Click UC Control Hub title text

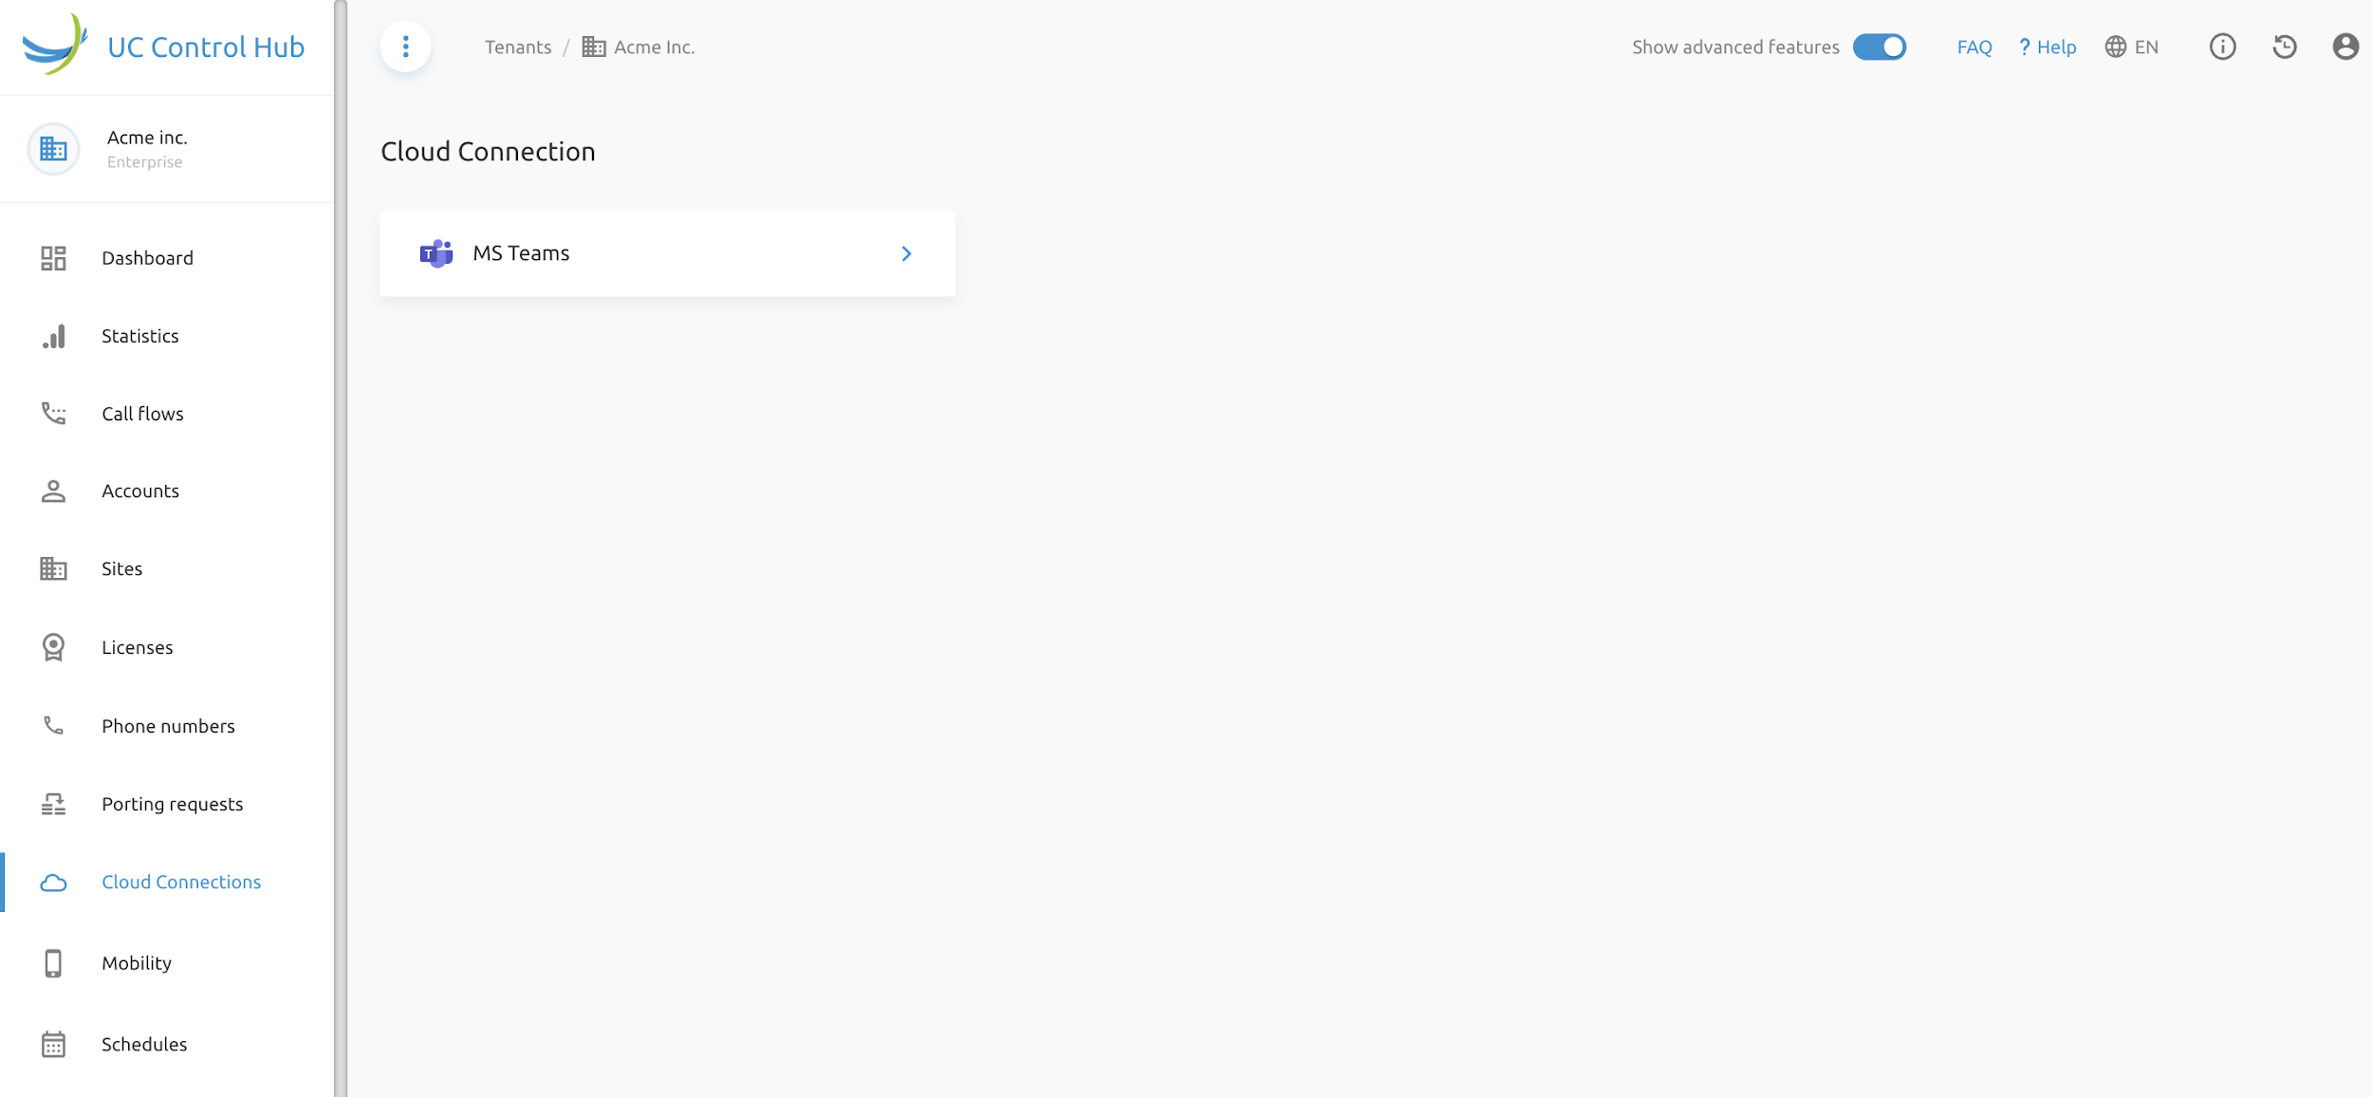tap(206, 46)
